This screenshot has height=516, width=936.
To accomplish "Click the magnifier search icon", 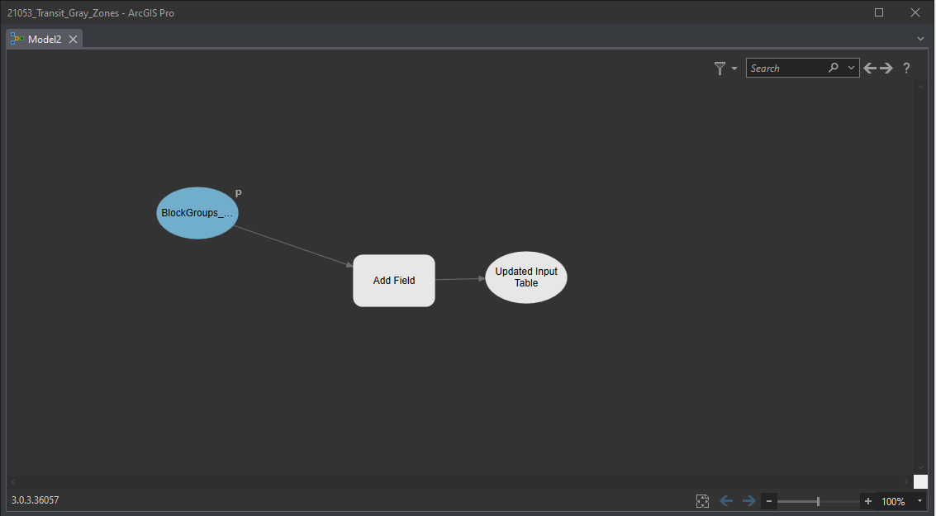I will point(834,68).
